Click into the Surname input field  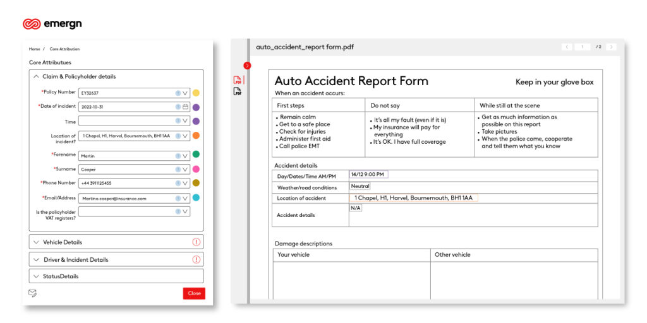pyautogui.click(x=126, y=170)
